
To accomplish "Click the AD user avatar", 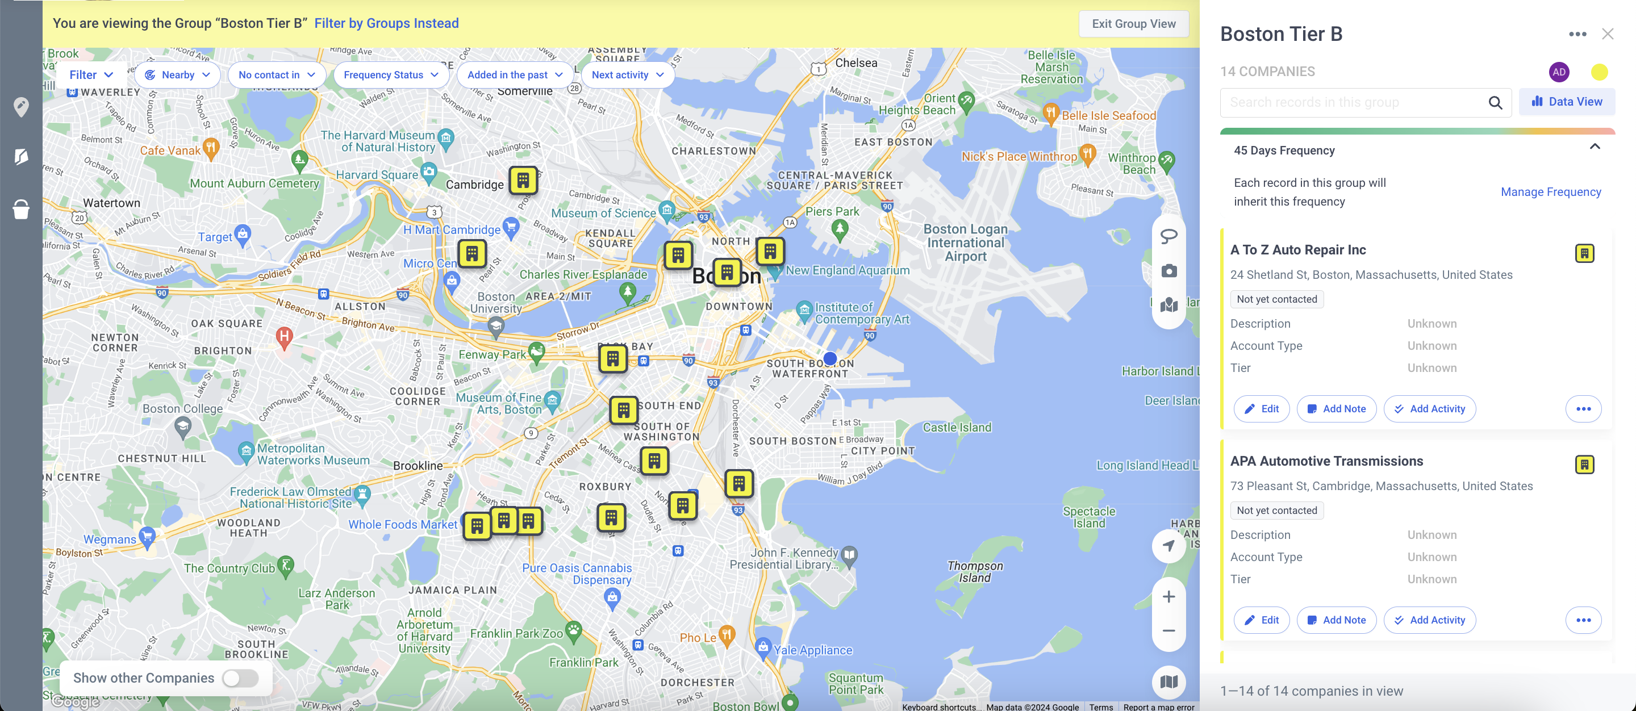I will [1559, 72].
